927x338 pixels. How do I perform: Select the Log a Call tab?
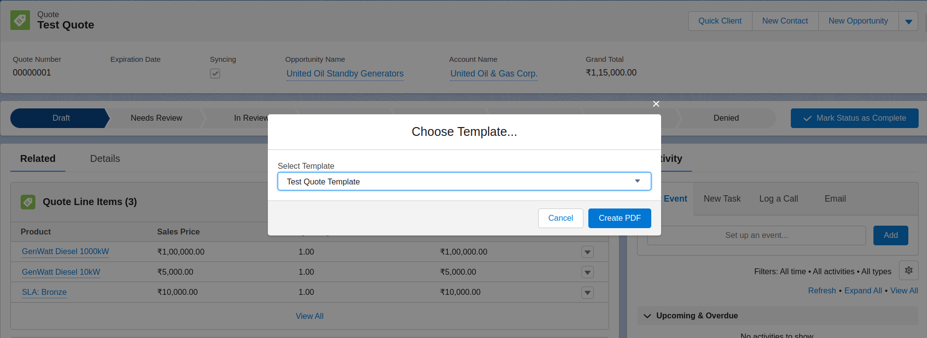pyautogui.click(x=779, y=199)
